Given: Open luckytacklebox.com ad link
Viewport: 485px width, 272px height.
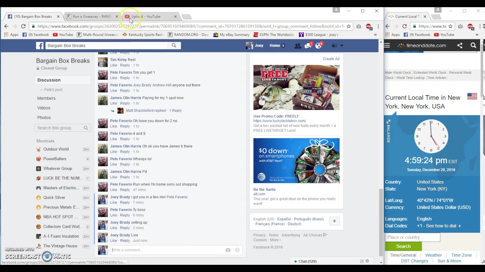Looking at the screenshot, I should click(x=280, y=121).
